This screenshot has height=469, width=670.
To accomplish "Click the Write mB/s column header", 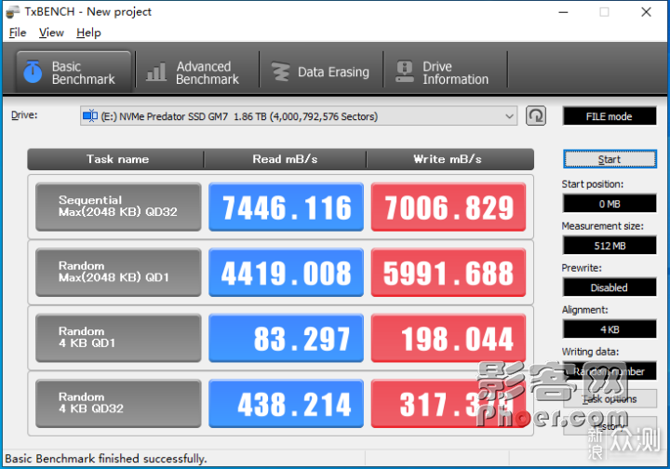I will [450, 159].
